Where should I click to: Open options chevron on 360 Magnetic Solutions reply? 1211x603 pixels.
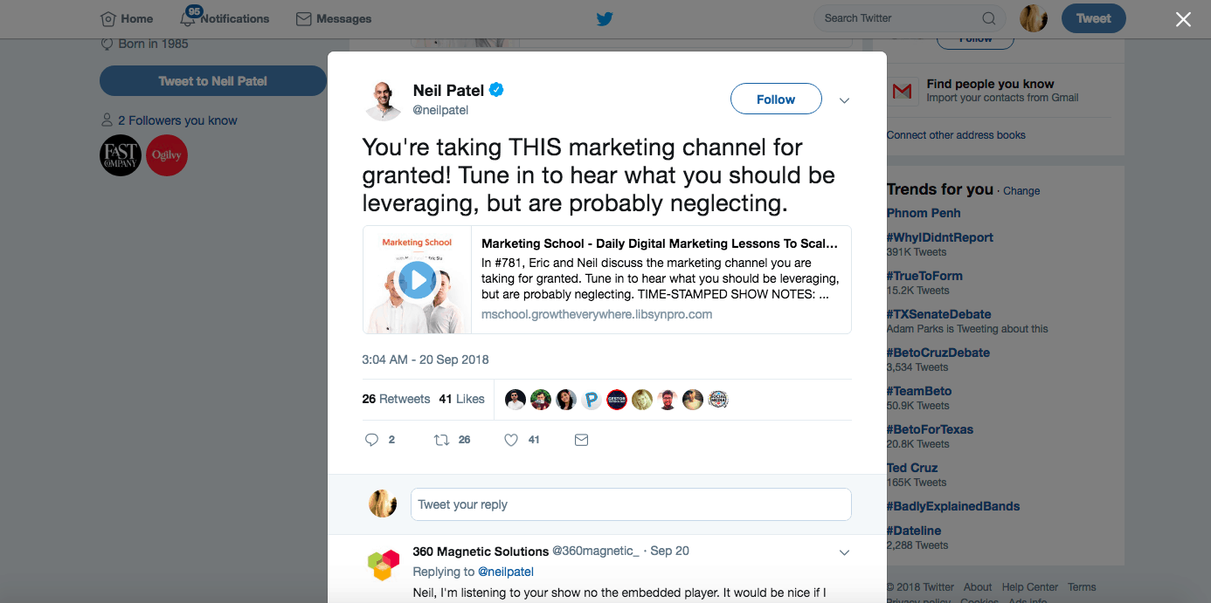(x=844, y=552)
